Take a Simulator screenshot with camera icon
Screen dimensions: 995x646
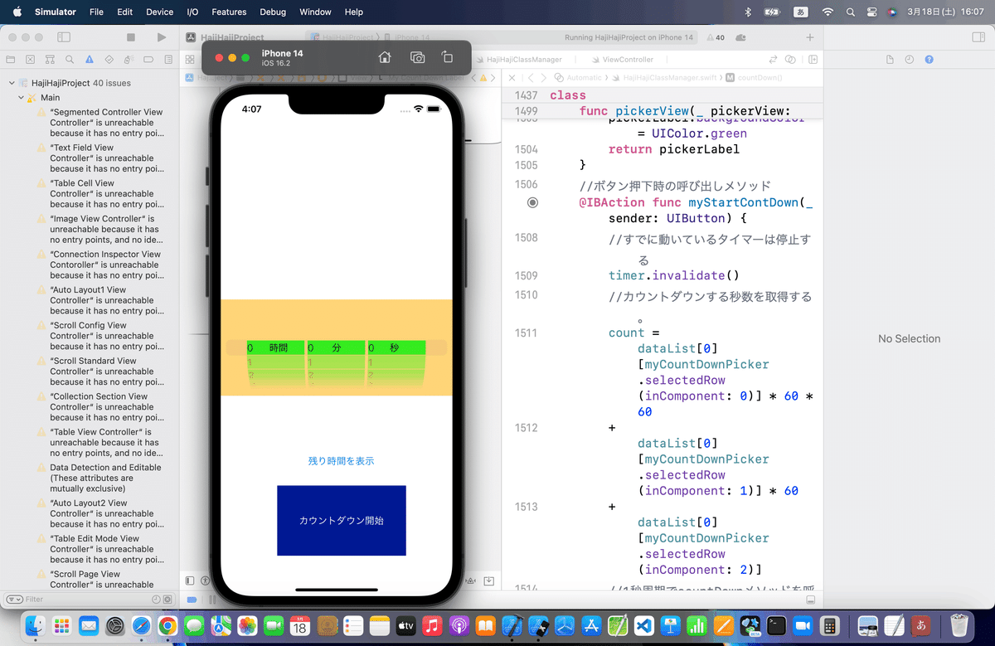tap(418, 57)
